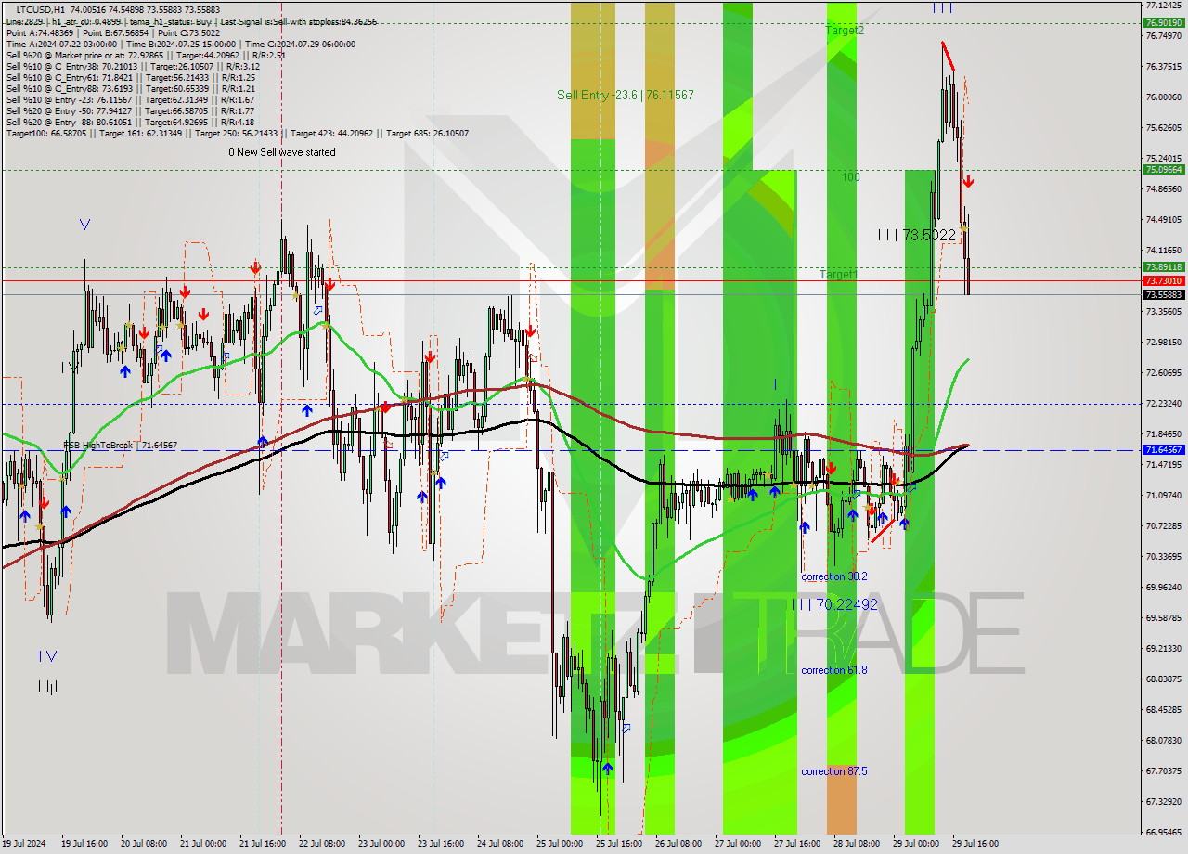This screenshot has height=854, width=1188.
Task: Select the Target1 label on the chart
Action: pos(839,274)
